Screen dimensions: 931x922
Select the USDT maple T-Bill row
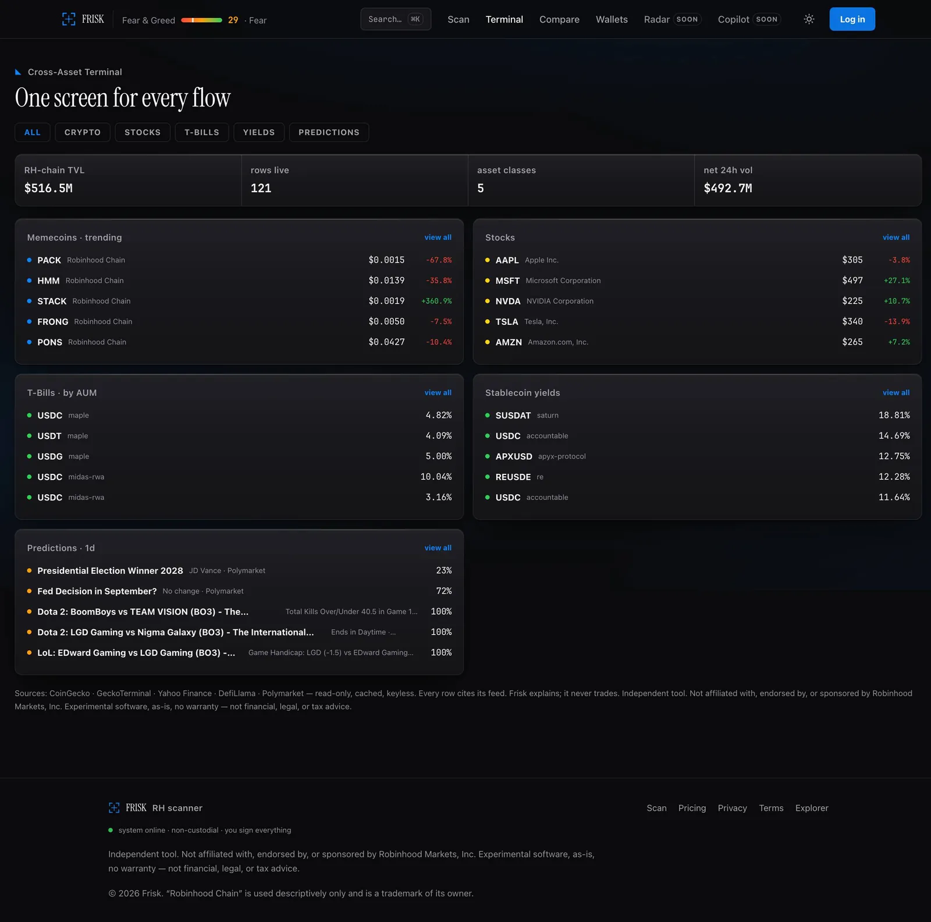[x=239, y=436]
